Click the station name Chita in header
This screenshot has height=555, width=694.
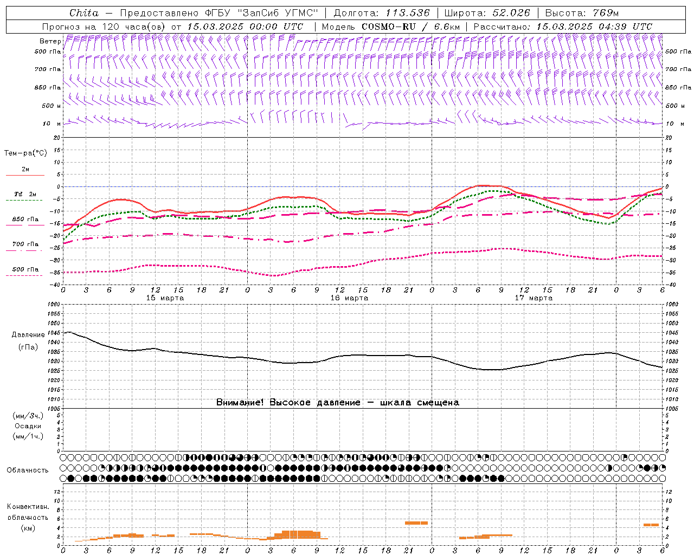84,13
